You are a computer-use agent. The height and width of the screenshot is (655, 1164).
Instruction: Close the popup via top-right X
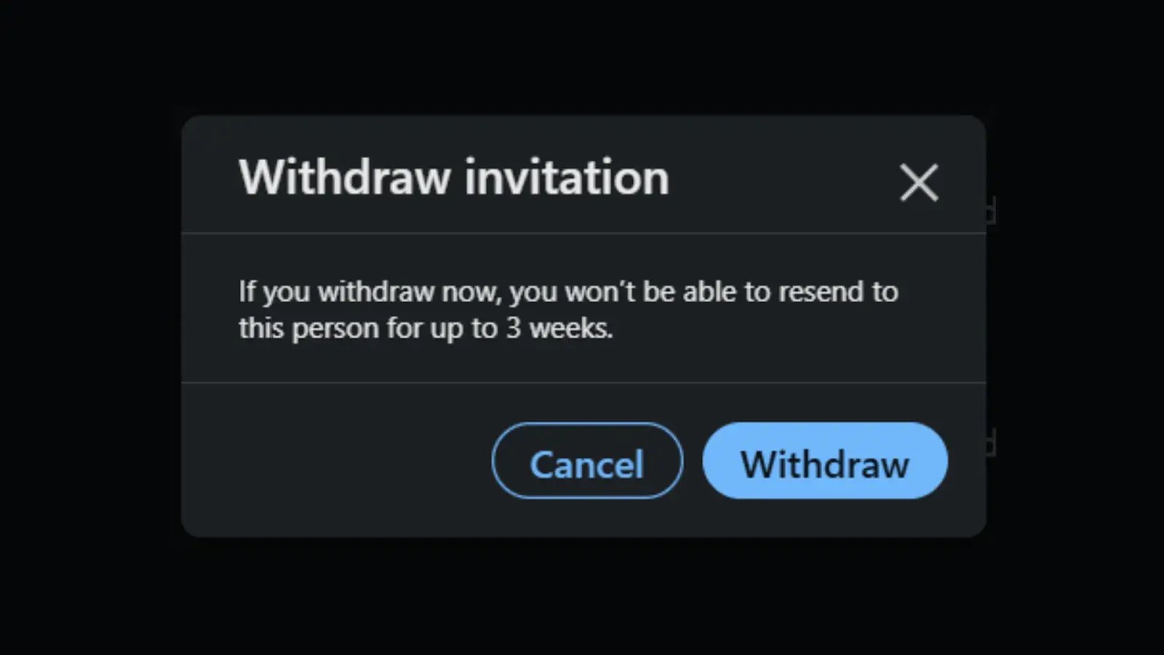click(919, 182)
